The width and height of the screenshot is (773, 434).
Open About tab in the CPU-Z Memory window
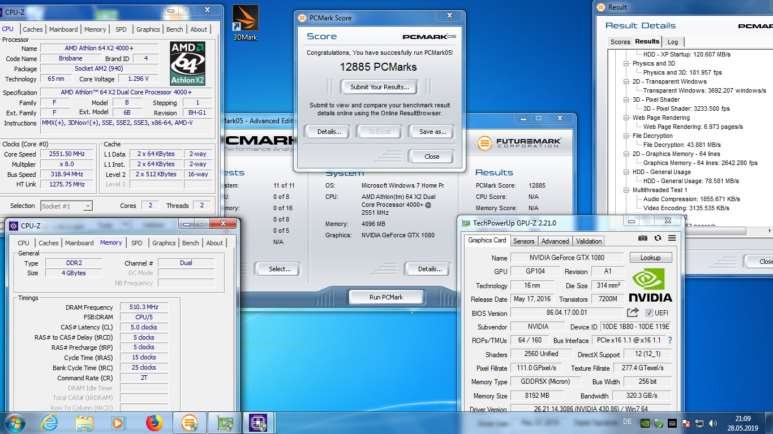tap(214, 243)
